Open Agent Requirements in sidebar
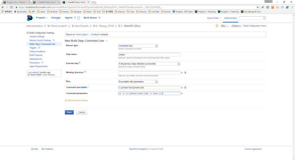Image resolution: width=295 pixels, height=160 pixels. pyautogui.click(x=38, y=66)
